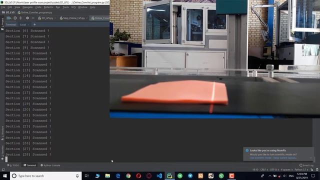
Task: Click 'Section [6] Scanned !' terminal line
Action: (27, 31)
